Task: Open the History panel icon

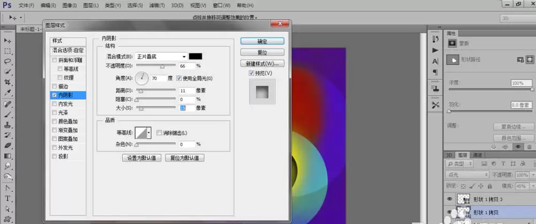Action: coord(435,39)
